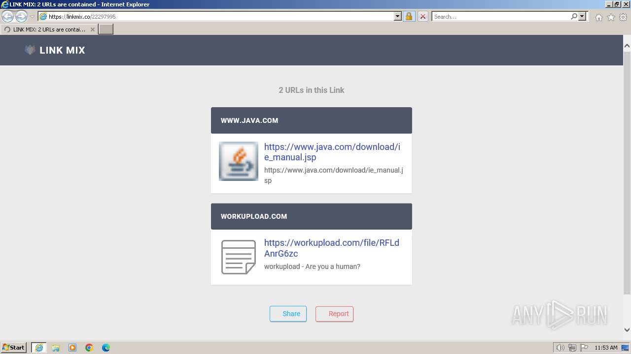Click the search magnifier icon

click(x=574, y=17)
